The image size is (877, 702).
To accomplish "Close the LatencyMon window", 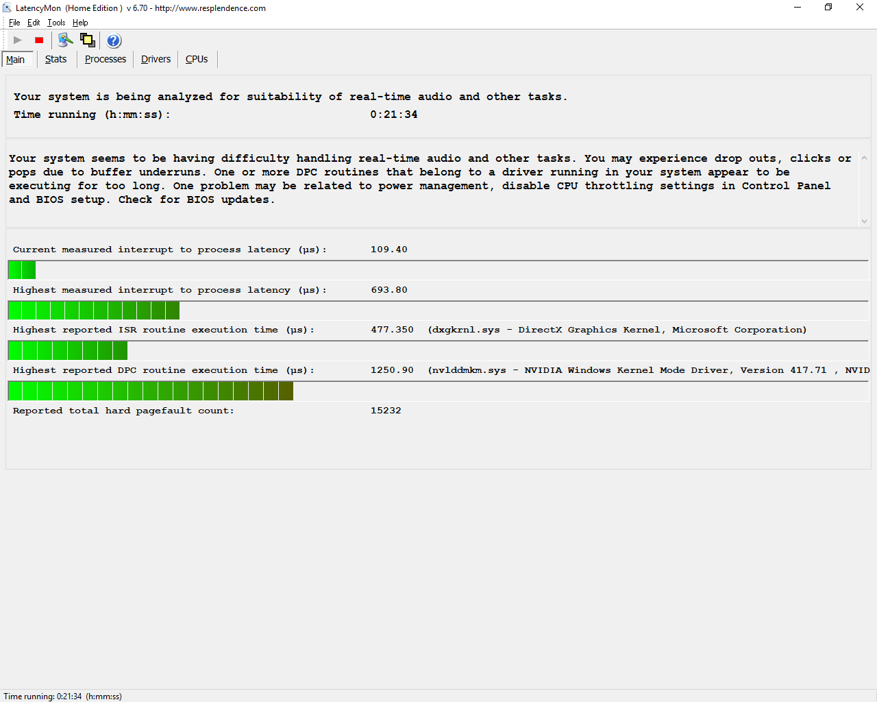I will (x=860, y=8).
